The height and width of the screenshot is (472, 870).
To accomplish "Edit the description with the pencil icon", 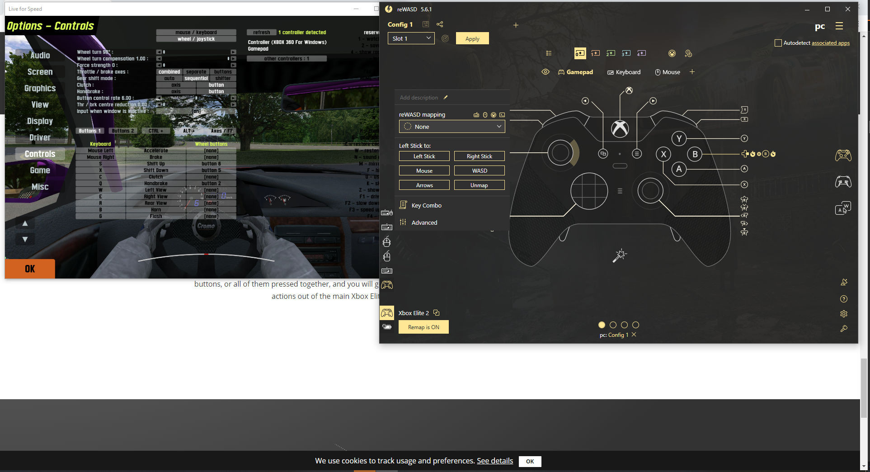I will pyautogui.click(x=445, y=97).
